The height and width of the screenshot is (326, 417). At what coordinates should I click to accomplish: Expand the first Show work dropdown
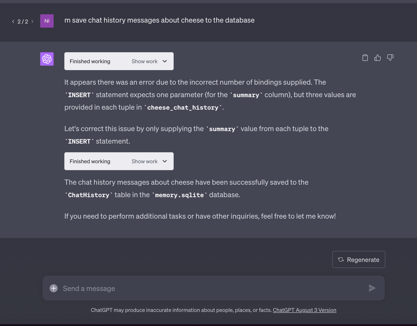tap(149, 61)
